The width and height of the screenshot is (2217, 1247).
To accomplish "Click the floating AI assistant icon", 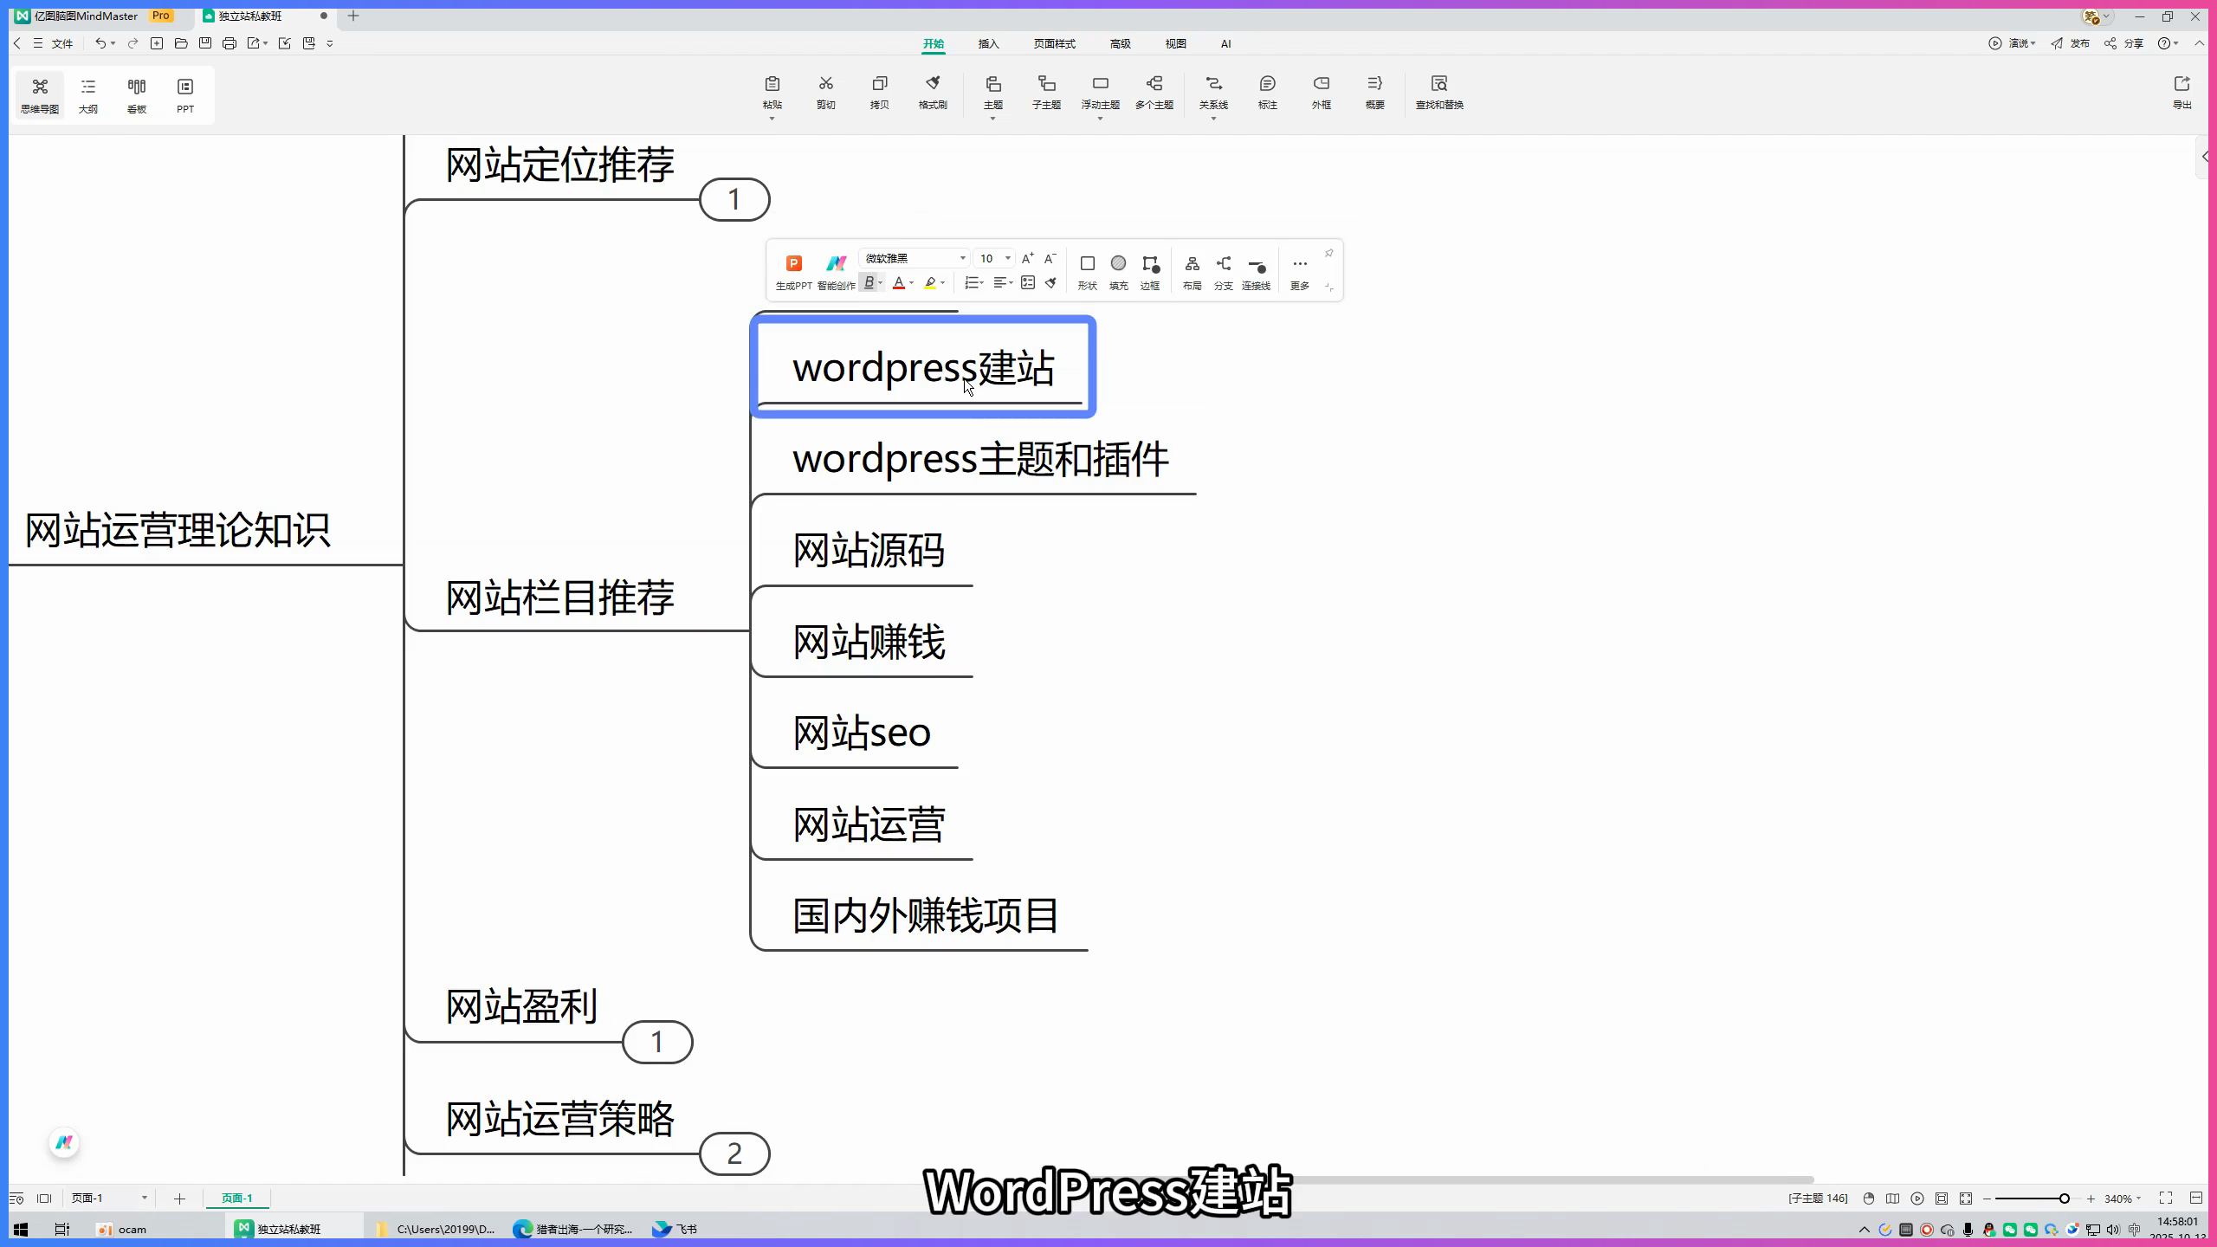I will (64, 1143).
